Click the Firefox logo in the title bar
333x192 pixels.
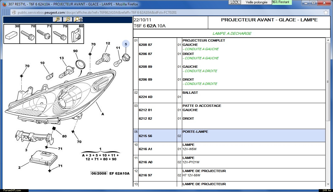click(x=4, y=4)
